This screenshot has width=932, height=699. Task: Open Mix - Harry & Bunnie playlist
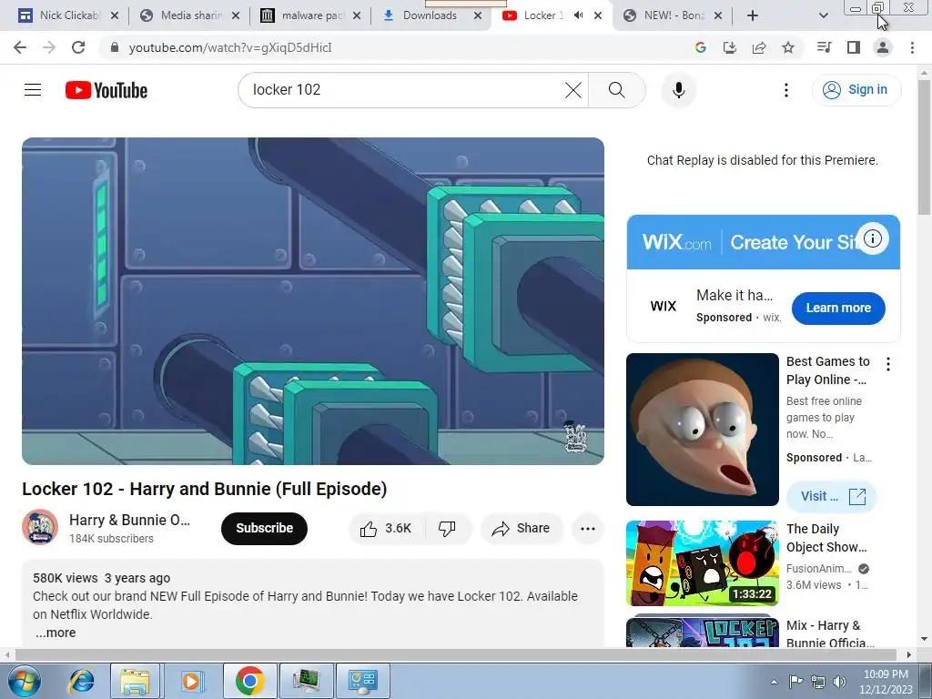pos(830,633)
